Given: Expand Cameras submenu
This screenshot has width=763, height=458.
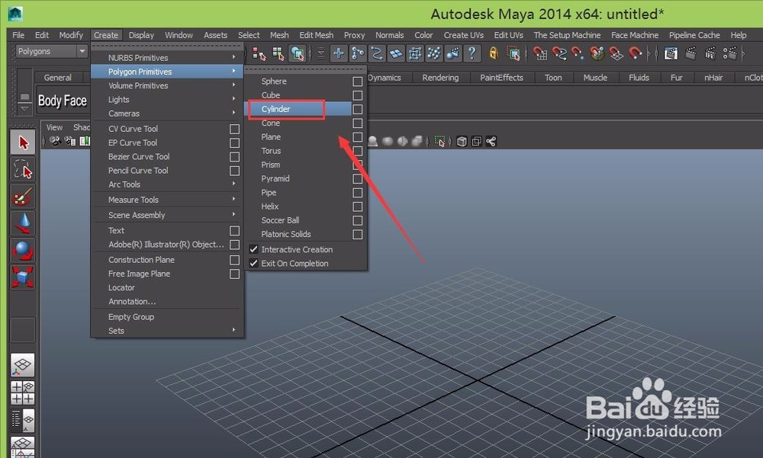Looking at the screenshot, I should [167, 114].
